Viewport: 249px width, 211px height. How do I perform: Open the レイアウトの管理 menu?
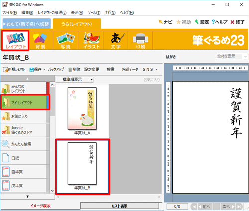[52, 13]
